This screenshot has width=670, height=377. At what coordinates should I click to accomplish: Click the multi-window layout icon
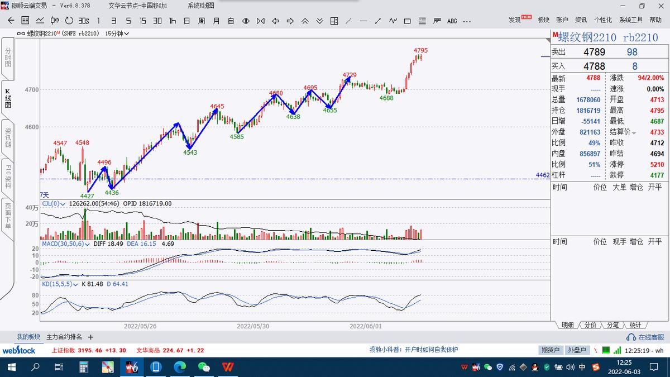334,21
